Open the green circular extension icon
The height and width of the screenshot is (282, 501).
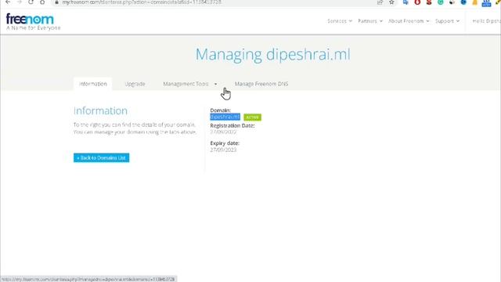[440, 2]
